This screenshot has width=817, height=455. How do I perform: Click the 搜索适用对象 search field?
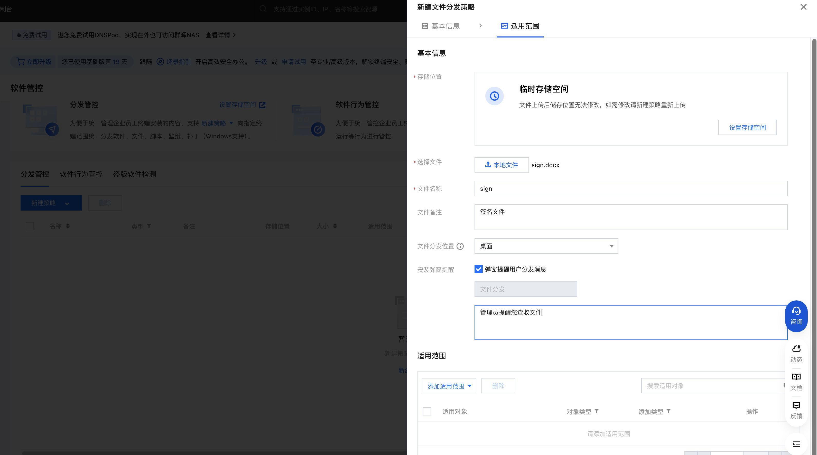(x=710, y=386)
